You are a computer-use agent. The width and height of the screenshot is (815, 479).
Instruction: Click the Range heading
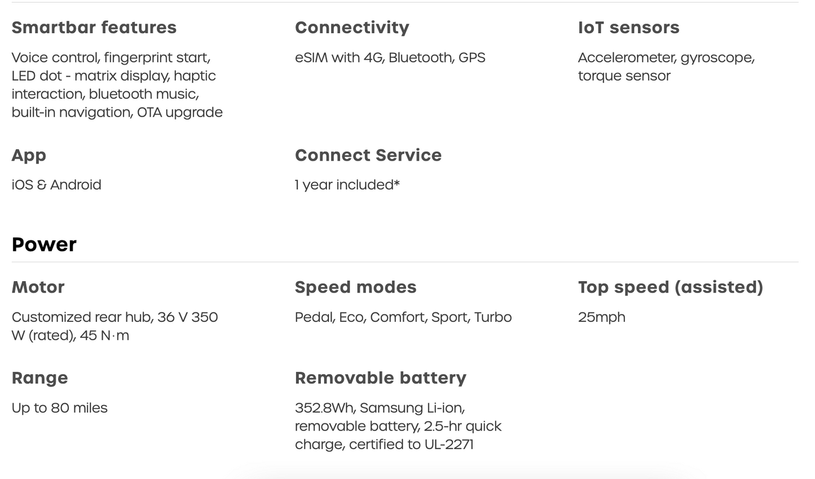(39, 378)
